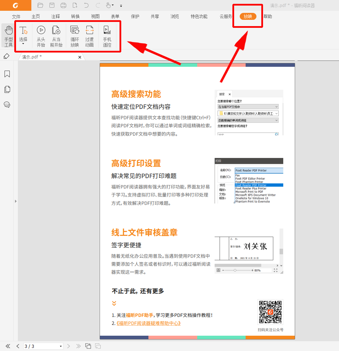Expand the customize toolbar chevron at top

121,6
